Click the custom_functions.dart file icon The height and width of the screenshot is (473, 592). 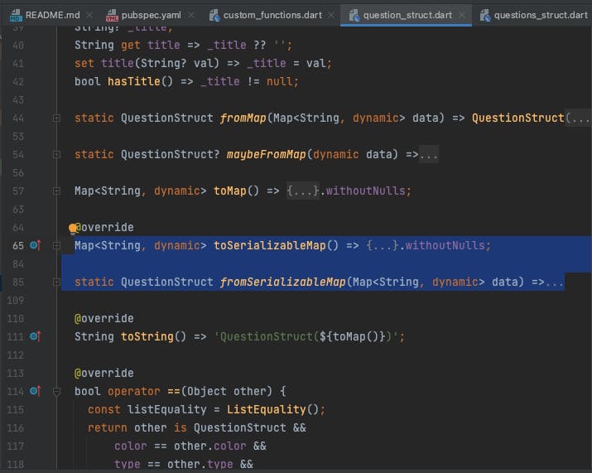click(214, 15)
